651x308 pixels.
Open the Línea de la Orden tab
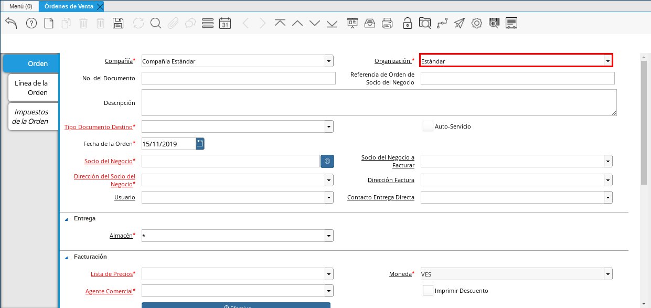(x=34, y=88)
